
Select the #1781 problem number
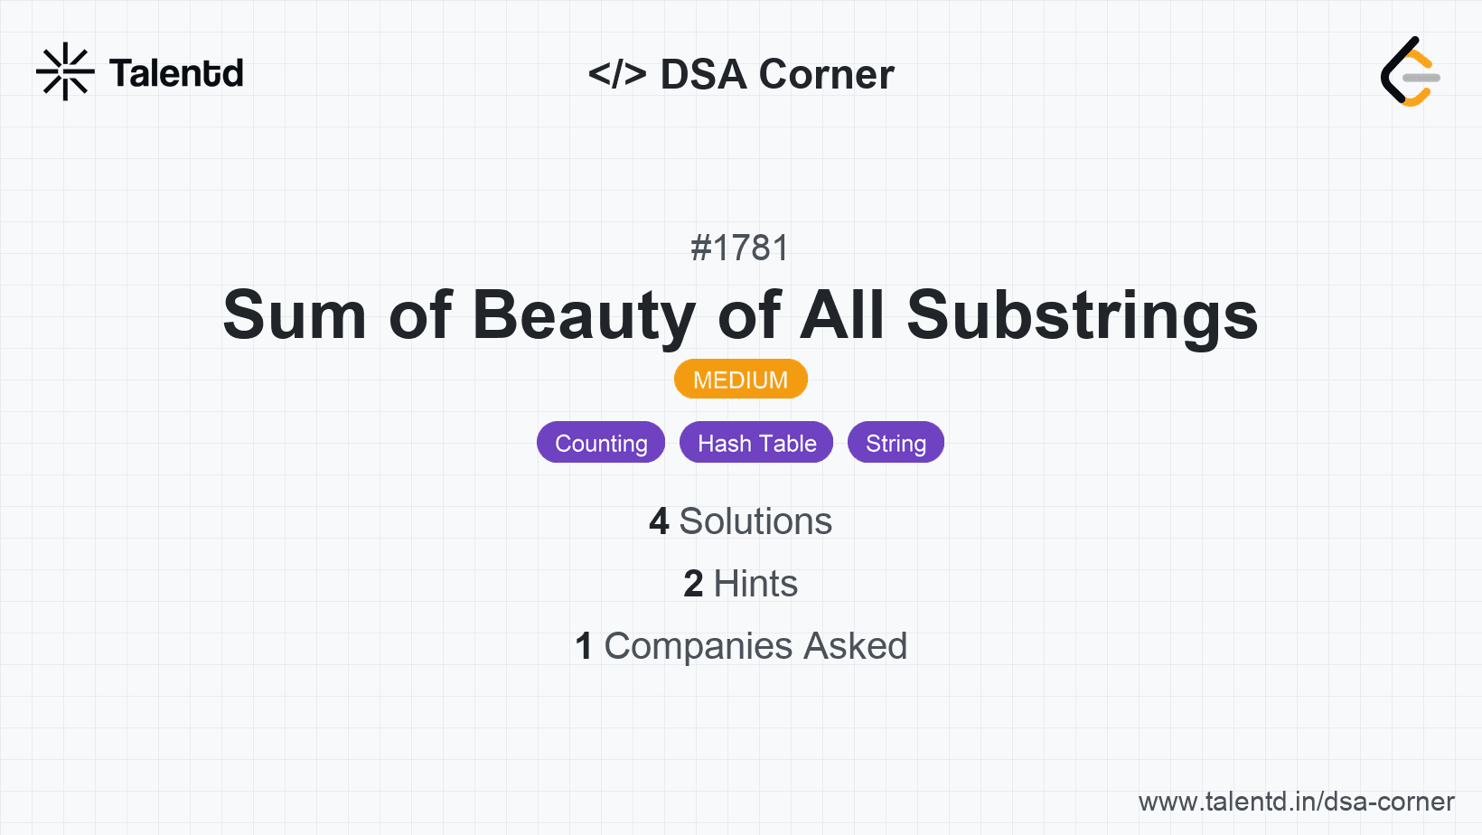click(740, 248)
